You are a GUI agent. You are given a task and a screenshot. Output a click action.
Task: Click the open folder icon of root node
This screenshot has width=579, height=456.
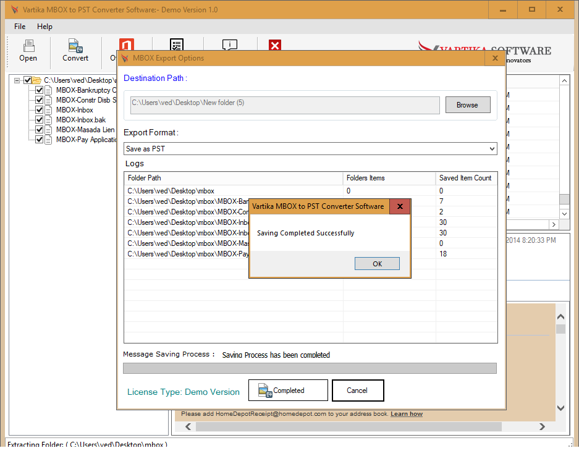[36, 80]
